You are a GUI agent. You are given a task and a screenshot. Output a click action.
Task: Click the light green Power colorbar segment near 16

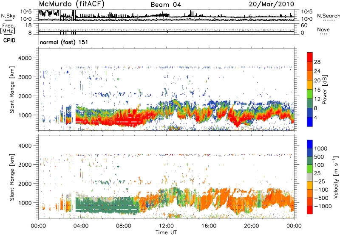[310, 94]
